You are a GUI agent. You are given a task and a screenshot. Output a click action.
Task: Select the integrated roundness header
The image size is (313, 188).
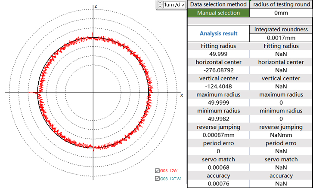[281, 30]
